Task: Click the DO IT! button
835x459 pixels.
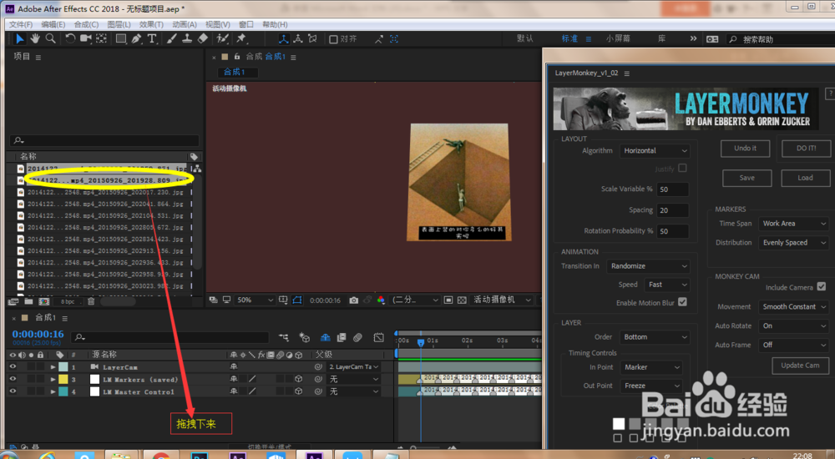Action: click(806, 149)
